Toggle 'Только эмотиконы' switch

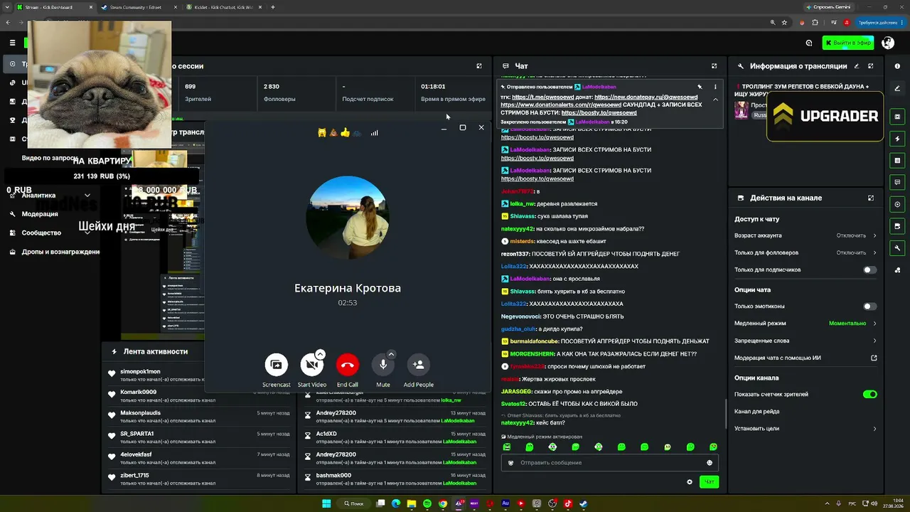[x=869, y=306]
